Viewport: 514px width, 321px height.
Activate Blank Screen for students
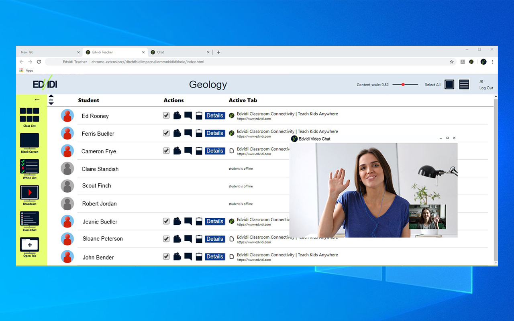click(29, 143)
